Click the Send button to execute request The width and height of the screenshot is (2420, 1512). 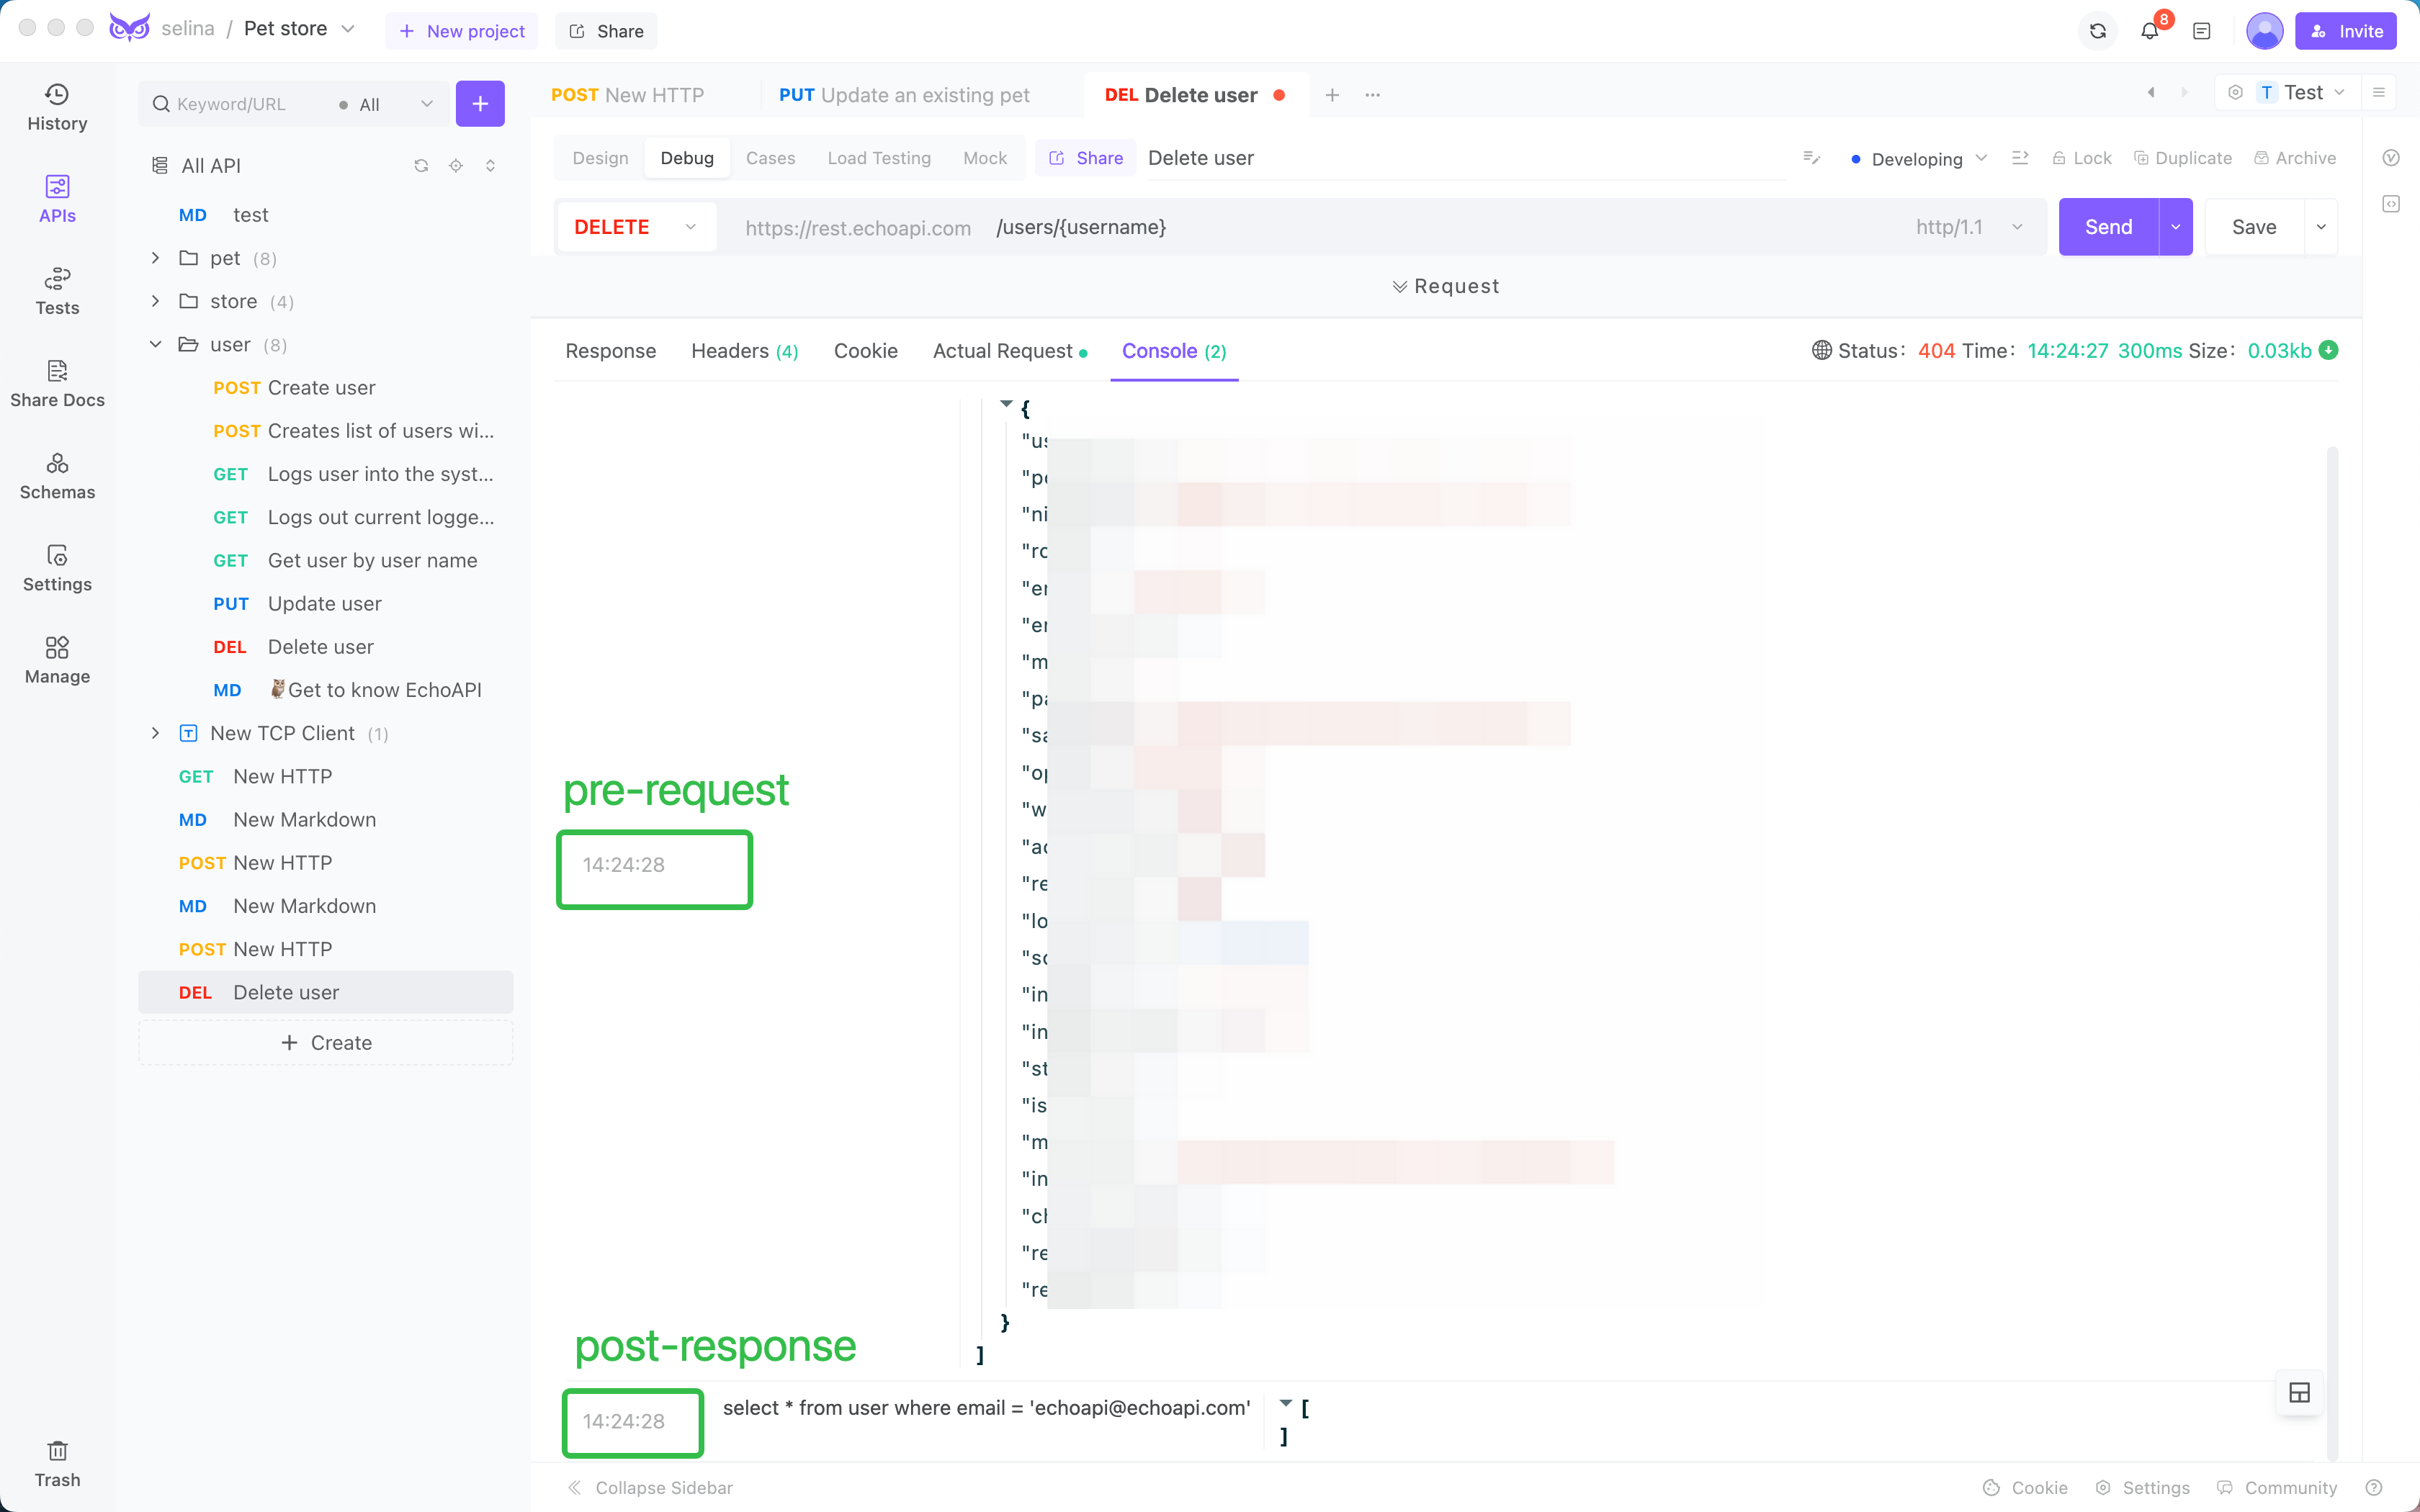[x=2108, y=227]
